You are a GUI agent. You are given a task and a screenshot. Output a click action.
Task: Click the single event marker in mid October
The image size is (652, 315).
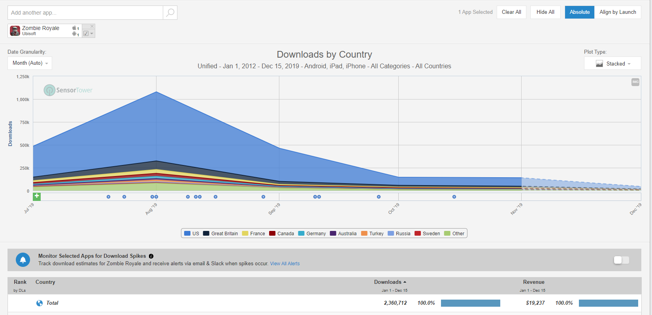click(454, 197)
